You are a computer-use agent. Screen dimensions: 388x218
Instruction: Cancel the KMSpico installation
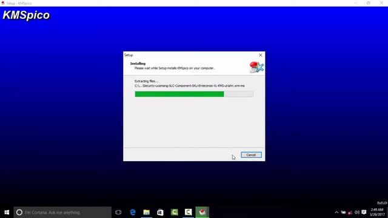pyautogui.click(x=251, y=155)
